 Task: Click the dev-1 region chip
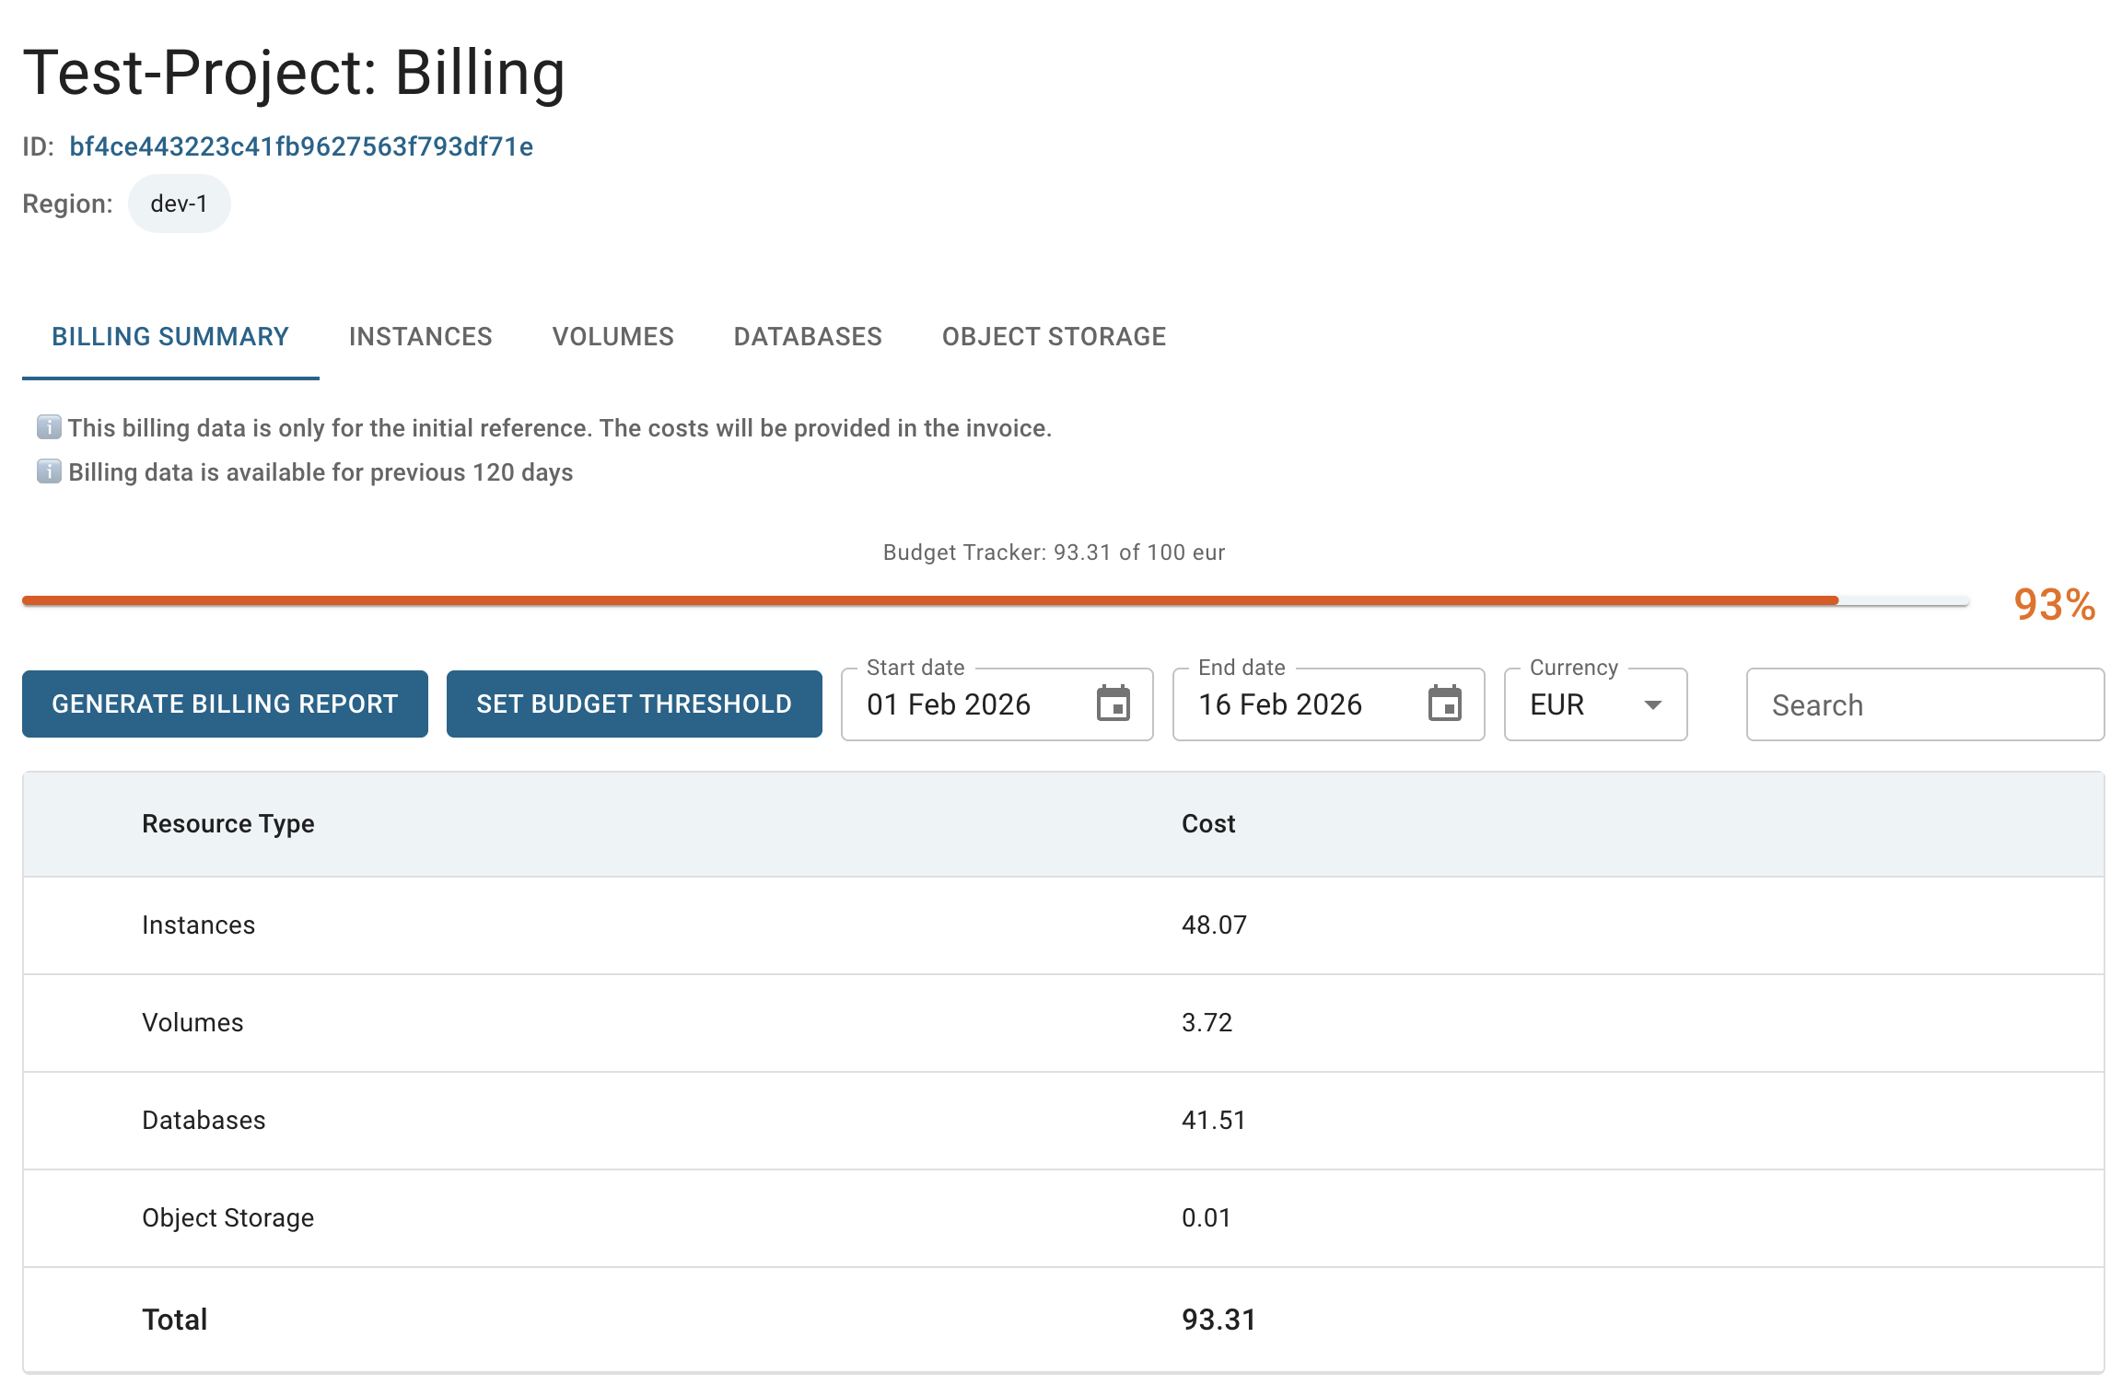tap(179, 204)
